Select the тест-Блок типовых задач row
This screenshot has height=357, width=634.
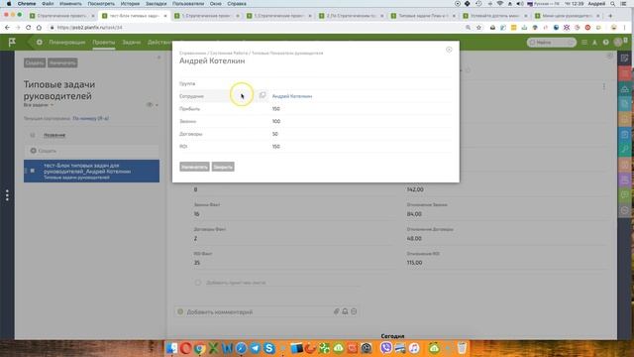click(91, 171)
